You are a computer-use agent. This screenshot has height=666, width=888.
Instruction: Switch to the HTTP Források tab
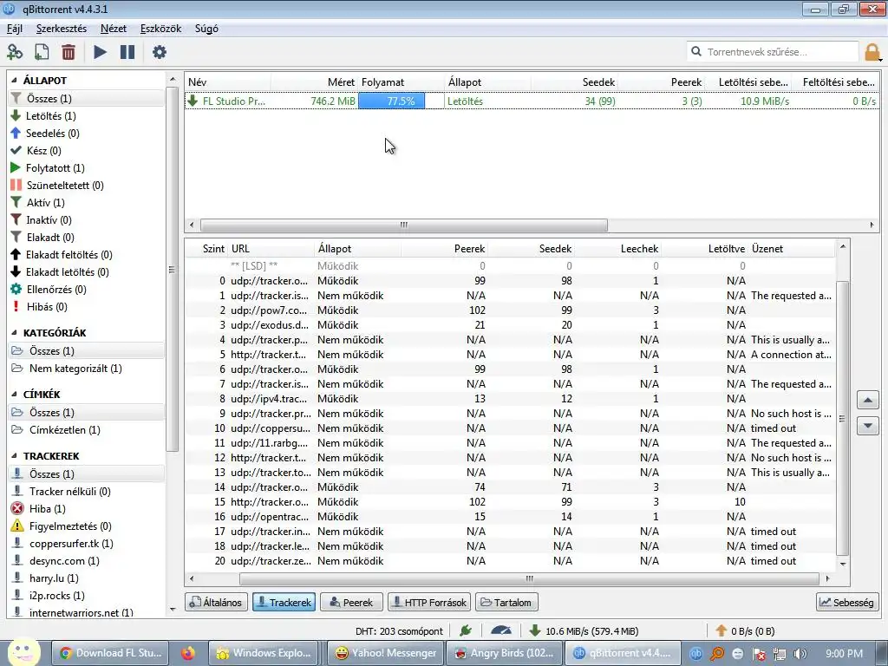point(429,603)
